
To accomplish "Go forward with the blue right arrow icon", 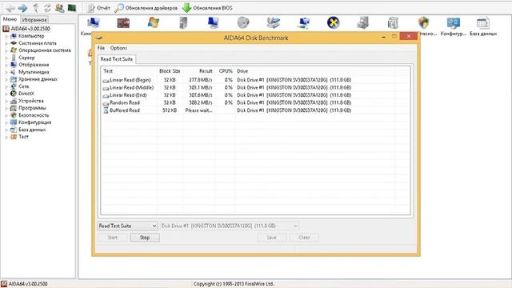I will tap(22, 8).
